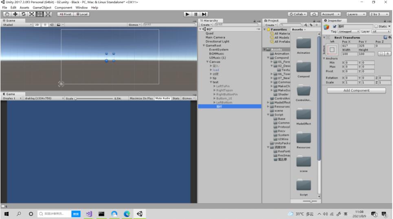Click the Pause button

[x=196, y=14]
